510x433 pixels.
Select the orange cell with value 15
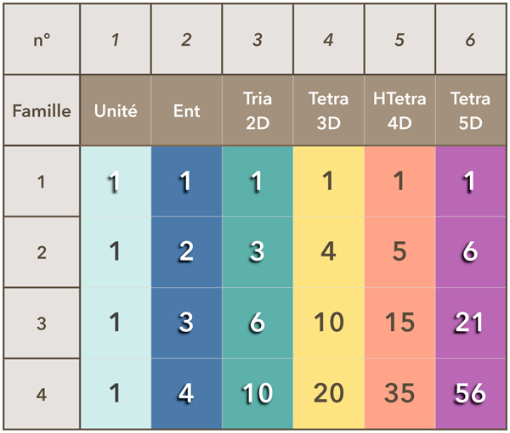coord(399,323)
